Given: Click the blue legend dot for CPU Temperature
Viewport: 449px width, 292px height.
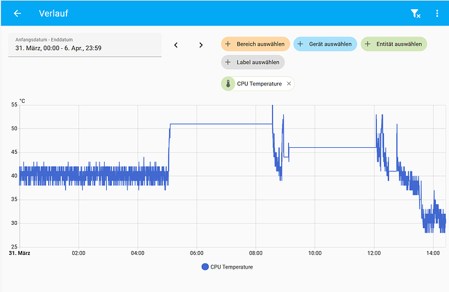Looking at the screenshot, I should pyautogui.click(x=205, y=267).
